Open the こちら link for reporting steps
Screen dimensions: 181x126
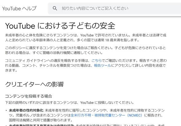pyautogui.click(x=97, y=61)
